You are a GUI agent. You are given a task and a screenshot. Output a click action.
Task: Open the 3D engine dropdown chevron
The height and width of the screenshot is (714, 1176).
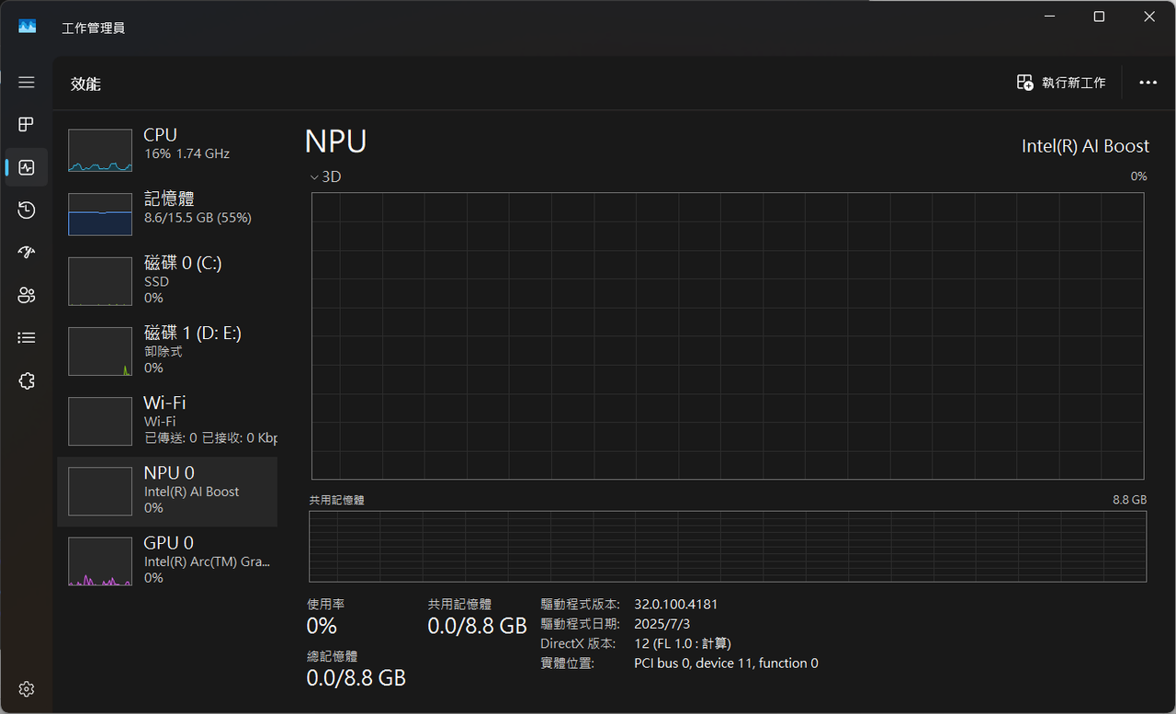314,176
